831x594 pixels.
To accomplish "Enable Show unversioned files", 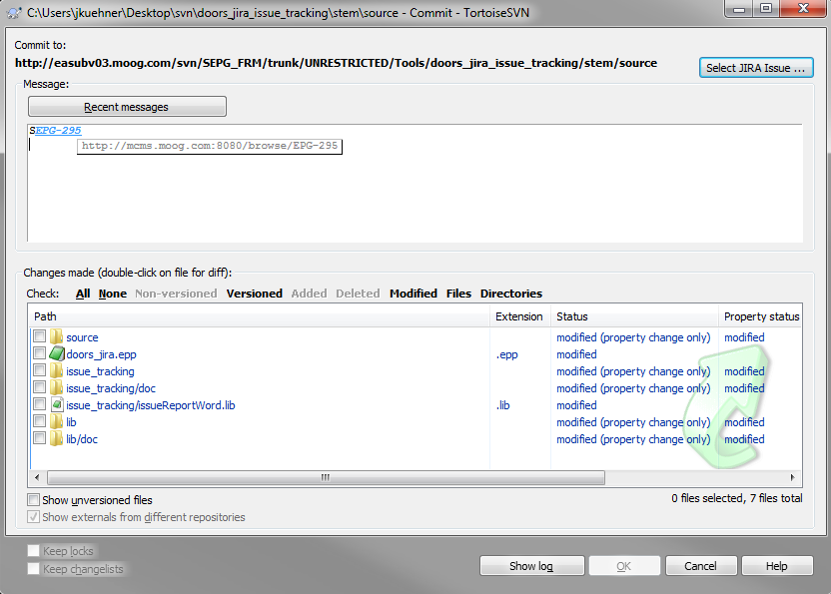I will pyautogui.click(x=33, y=500).
